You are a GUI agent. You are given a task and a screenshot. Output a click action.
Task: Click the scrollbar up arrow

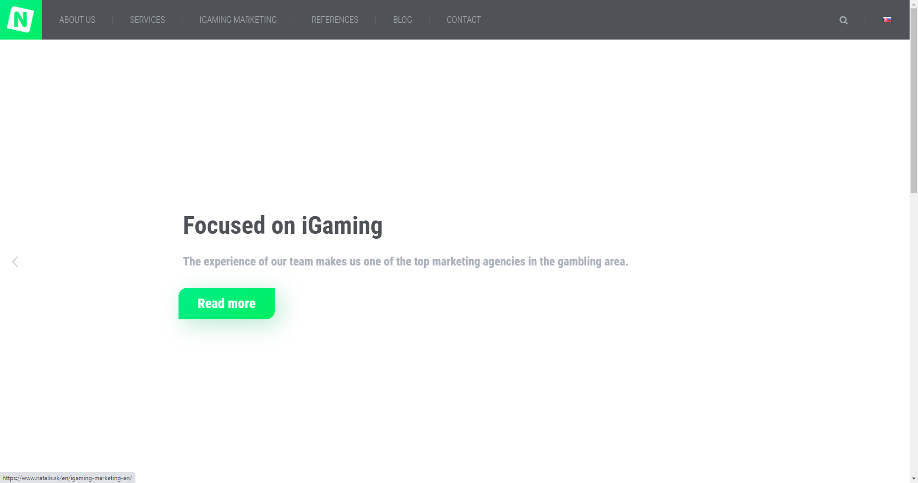(x=914, y=3)
